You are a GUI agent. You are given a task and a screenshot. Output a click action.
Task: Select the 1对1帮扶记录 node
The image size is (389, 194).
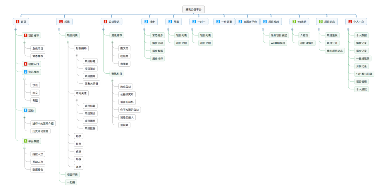point(364,74)
